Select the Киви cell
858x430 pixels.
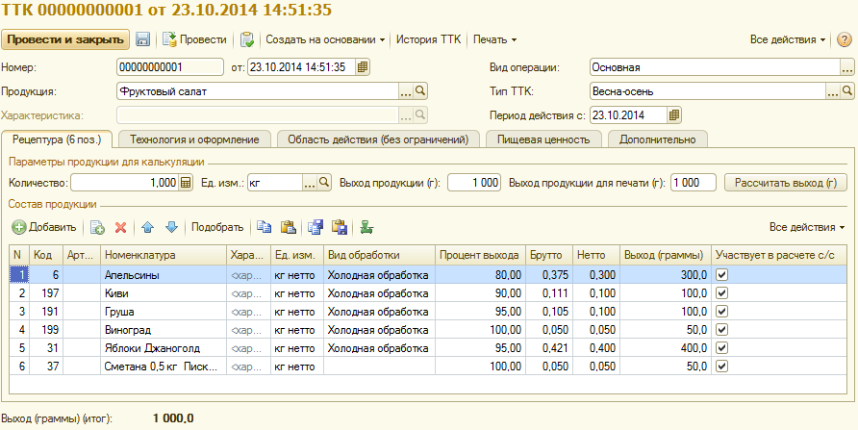pos(164,293)
